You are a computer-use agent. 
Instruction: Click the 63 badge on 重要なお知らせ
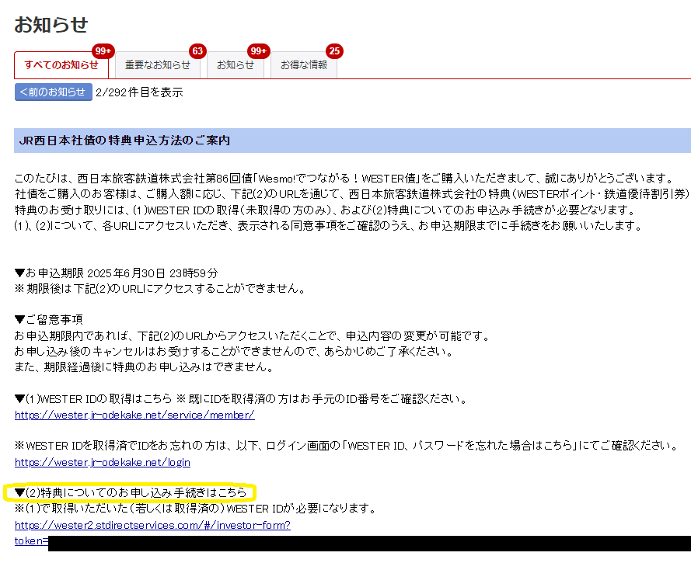[x=197, y=51]
